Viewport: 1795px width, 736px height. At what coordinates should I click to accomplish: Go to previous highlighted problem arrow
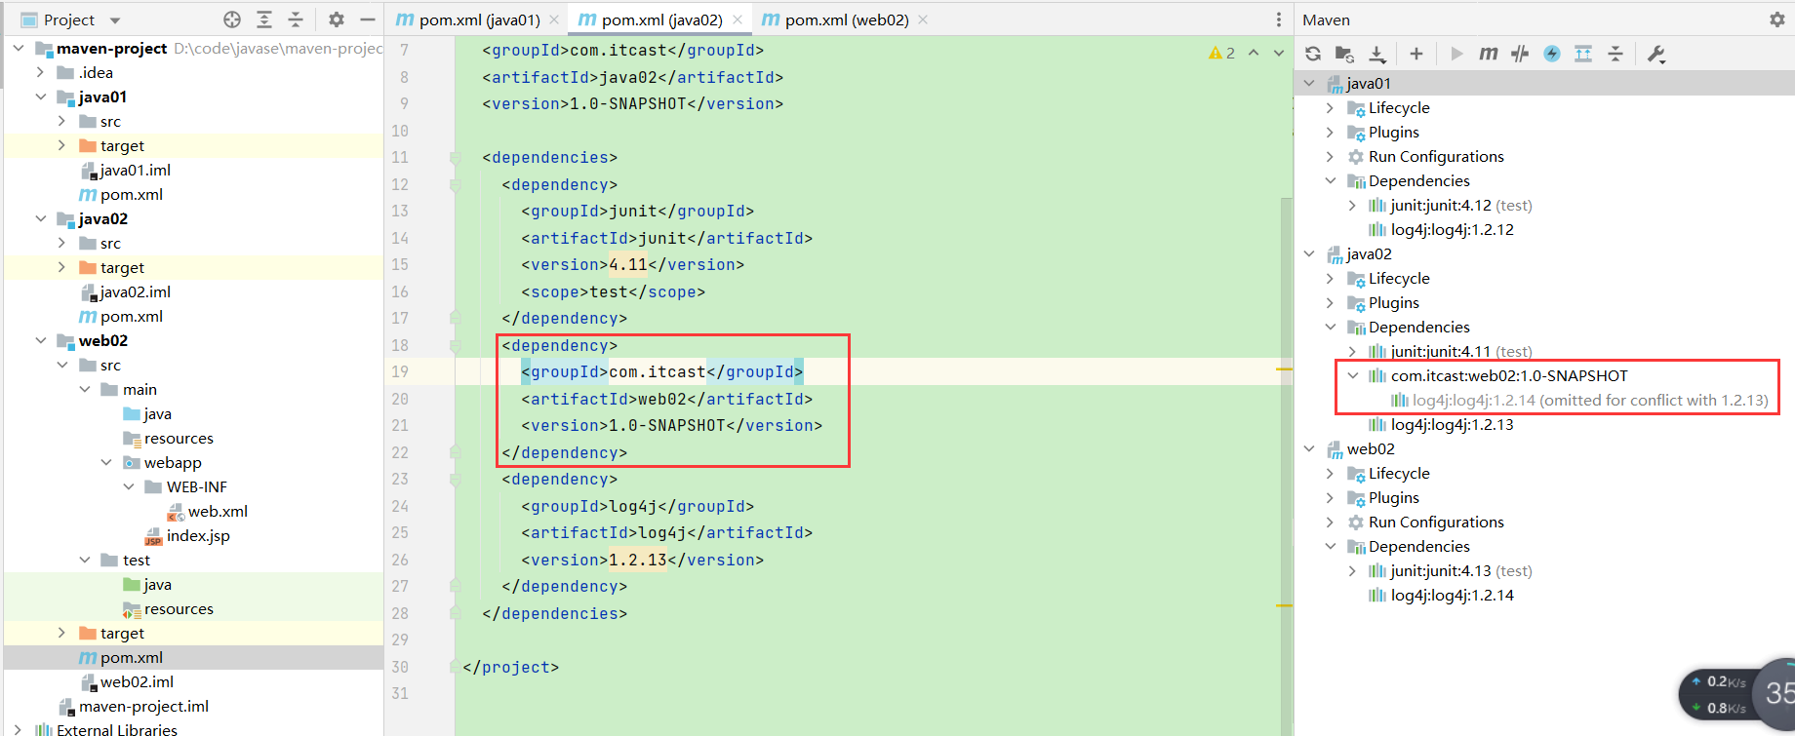1254,53
